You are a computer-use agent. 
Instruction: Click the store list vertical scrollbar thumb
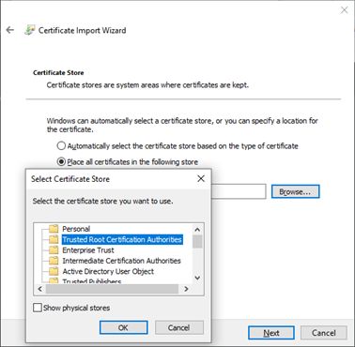197,241
